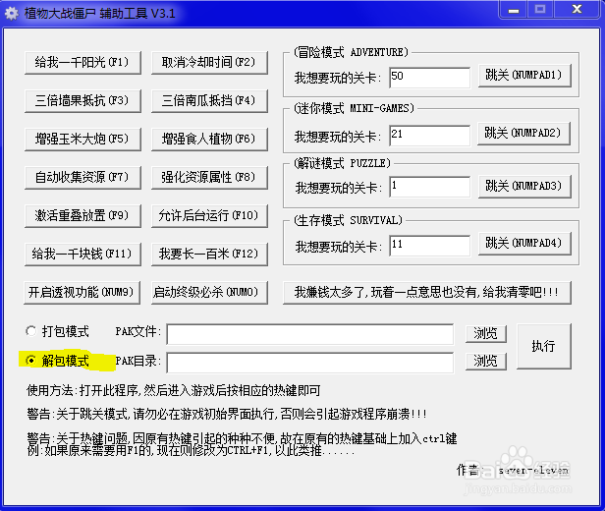605x511 pixels.
Task: Click 跳关 (NUMPAD3) puzzle button
Action: (524, 187)
